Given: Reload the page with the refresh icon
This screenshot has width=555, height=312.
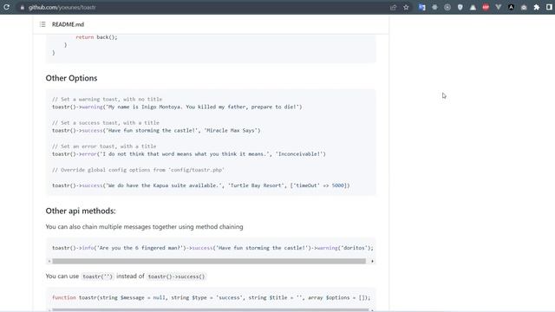Looking at the screenshot, I should [6, 7].
